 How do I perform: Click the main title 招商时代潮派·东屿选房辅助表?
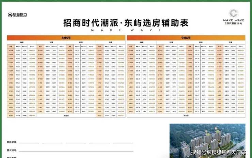click(126, 23)
